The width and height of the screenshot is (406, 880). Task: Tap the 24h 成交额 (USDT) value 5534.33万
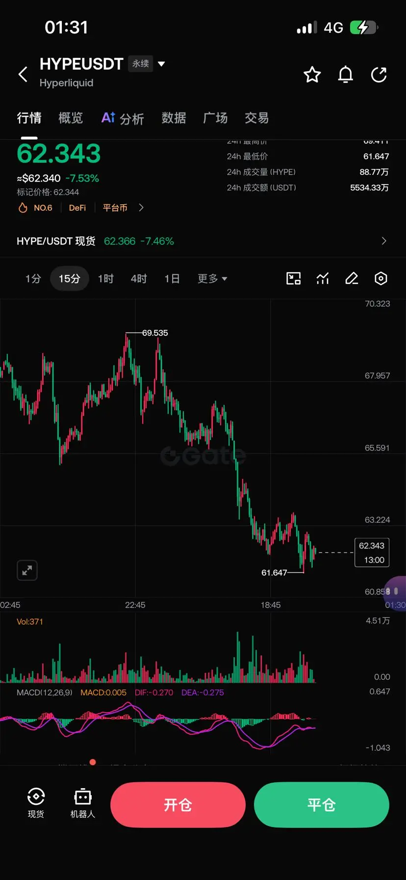369,188
